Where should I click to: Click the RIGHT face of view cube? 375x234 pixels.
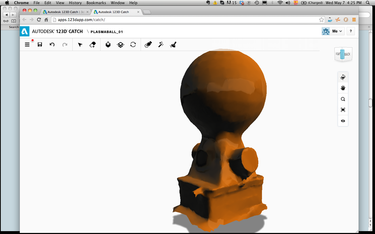point(338,54)
